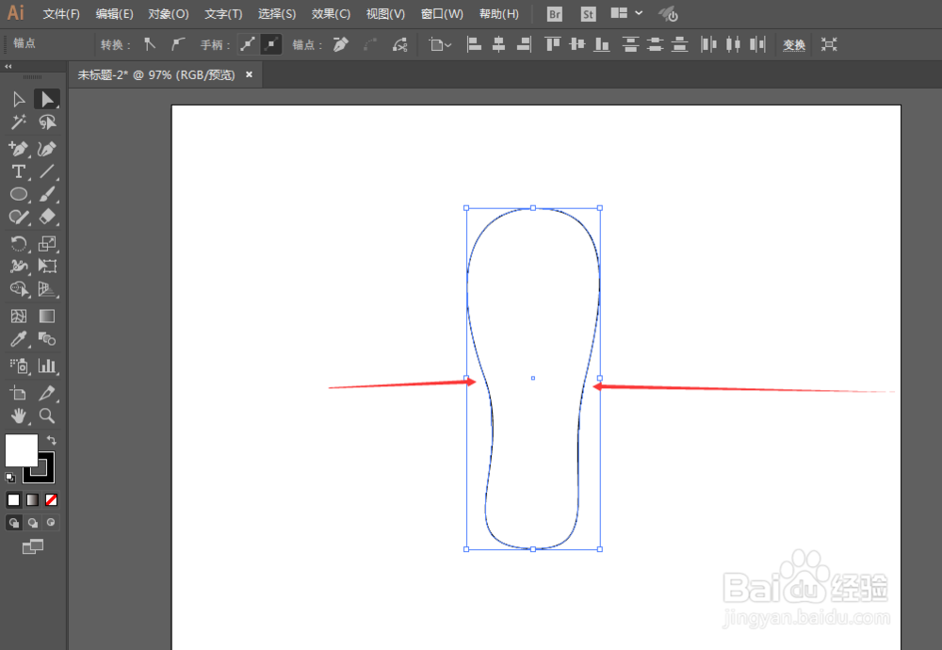Collapse the tools panel with double arrows
The height and width of the screenshot is (650, 942).
pos(8,66)
